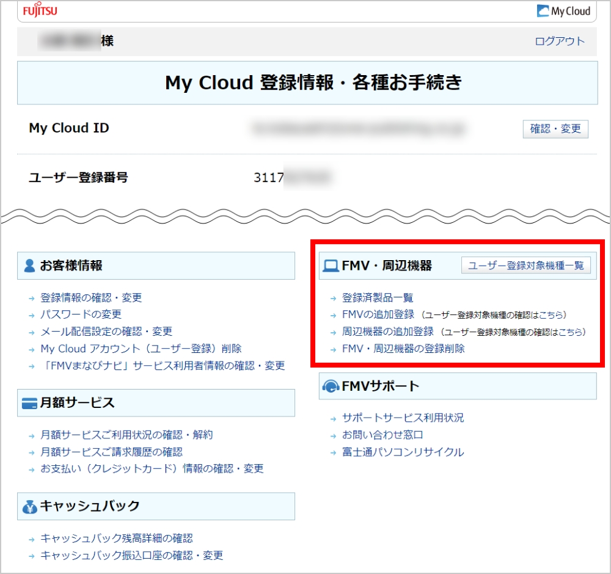The width and height of the screenshot is (611, 574).
Task: Click the キャッシュバック money bag icon
Action: 29,506
